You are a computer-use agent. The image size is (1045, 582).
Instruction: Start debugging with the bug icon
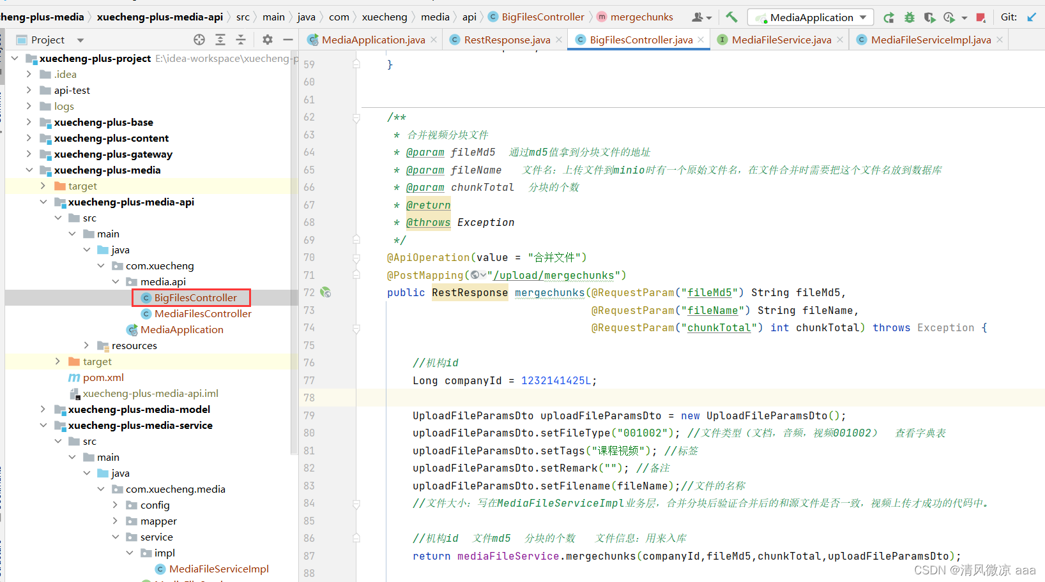point(910,17)
